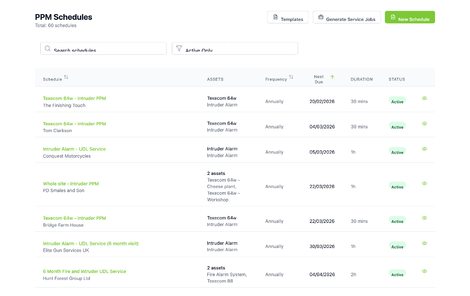470x296 pixels.
Task: Click the Templates button
Action: click(288, 18)
